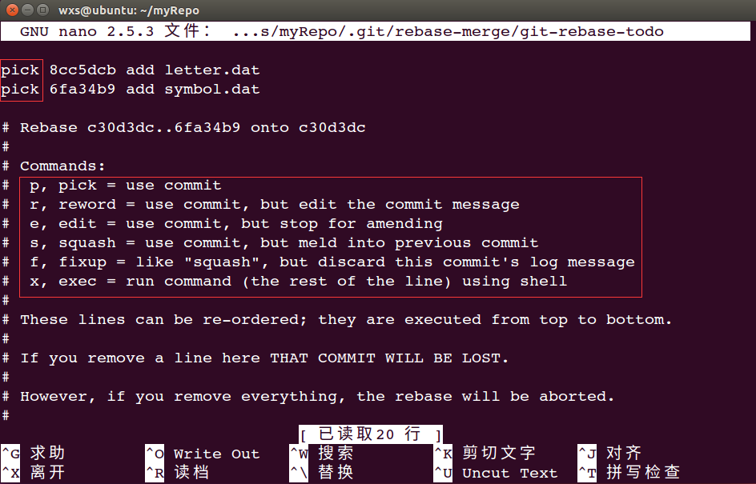
Task: Place cursor on first 'pick' word
Action: pyautogui.click(x=20, y=70)
